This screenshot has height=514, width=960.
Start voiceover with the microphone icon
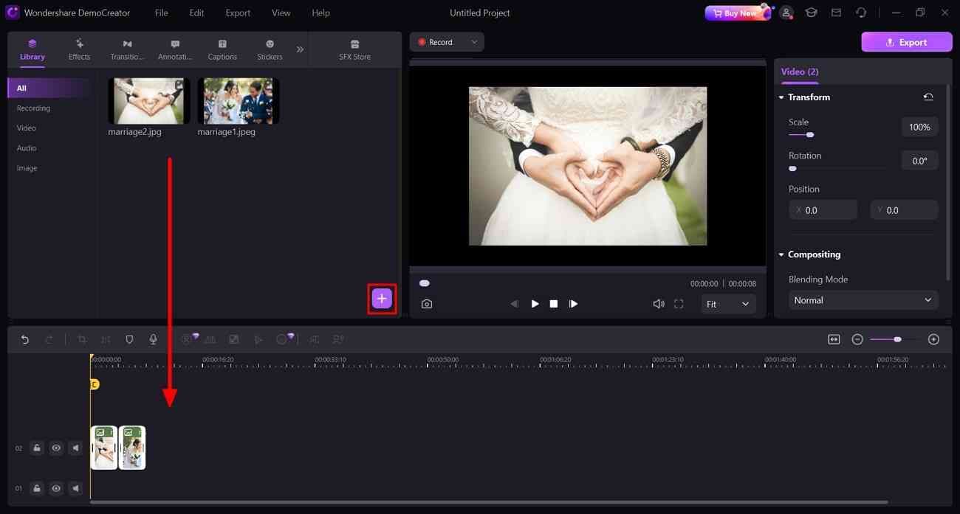click(153, 339)
